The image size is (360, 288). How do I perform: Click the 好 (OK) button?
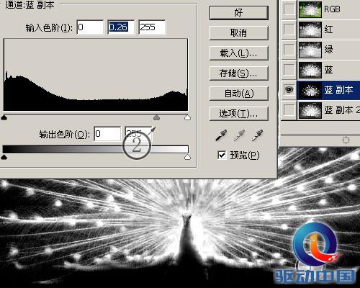point(239,13)
